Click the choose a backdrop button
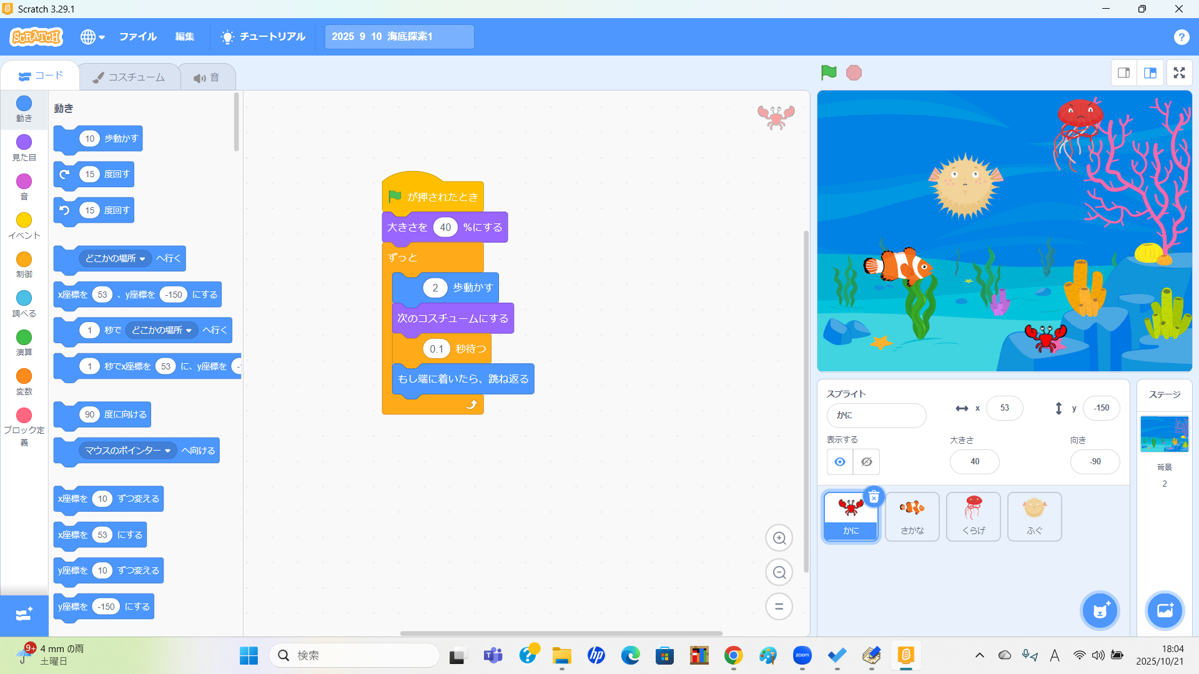Image resolution: width=1199 pixels, height=674 pixels. pyautogui.click(x=1165, y=610)
